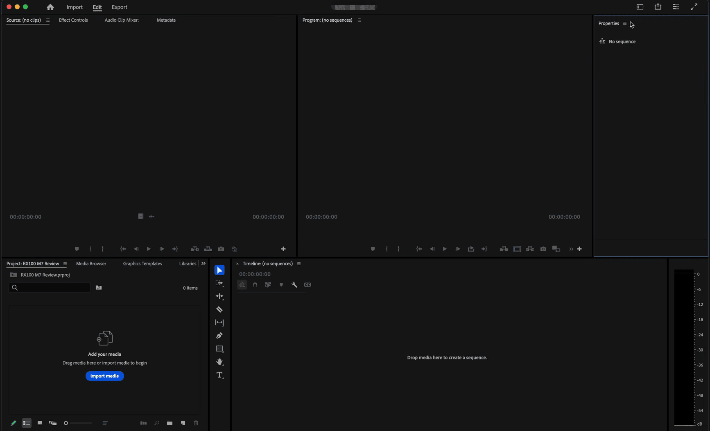Click trash Clear icon in Project panel

[x=196, y=423]
